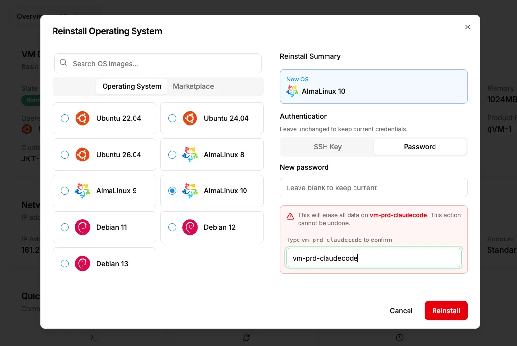Click the AlmaLinux 9 logo icon
This screenshot has width=517, height=346.
point(82,191)
